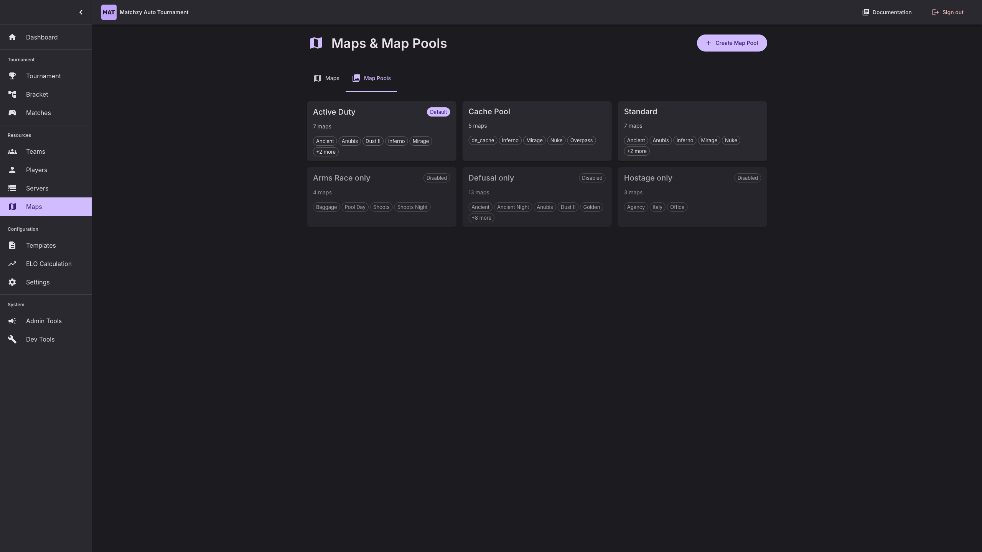Viewport: 982px width, 552px height.
Task: Expand +8 more maps in Defusal only
Action: pyautogui.click(x=481, y=217)
